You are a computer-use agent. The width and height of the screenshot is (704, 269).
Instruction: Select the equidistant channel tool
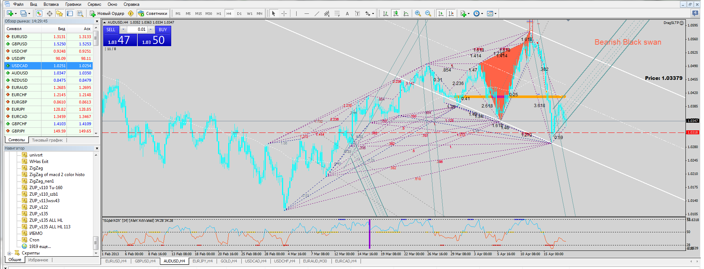click(327, 13)
